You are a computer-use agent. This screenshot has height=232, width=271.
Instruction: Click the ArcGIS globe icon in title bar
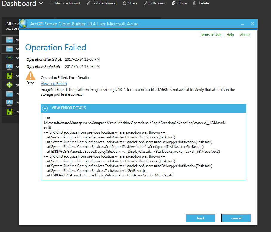click(23, 24)
